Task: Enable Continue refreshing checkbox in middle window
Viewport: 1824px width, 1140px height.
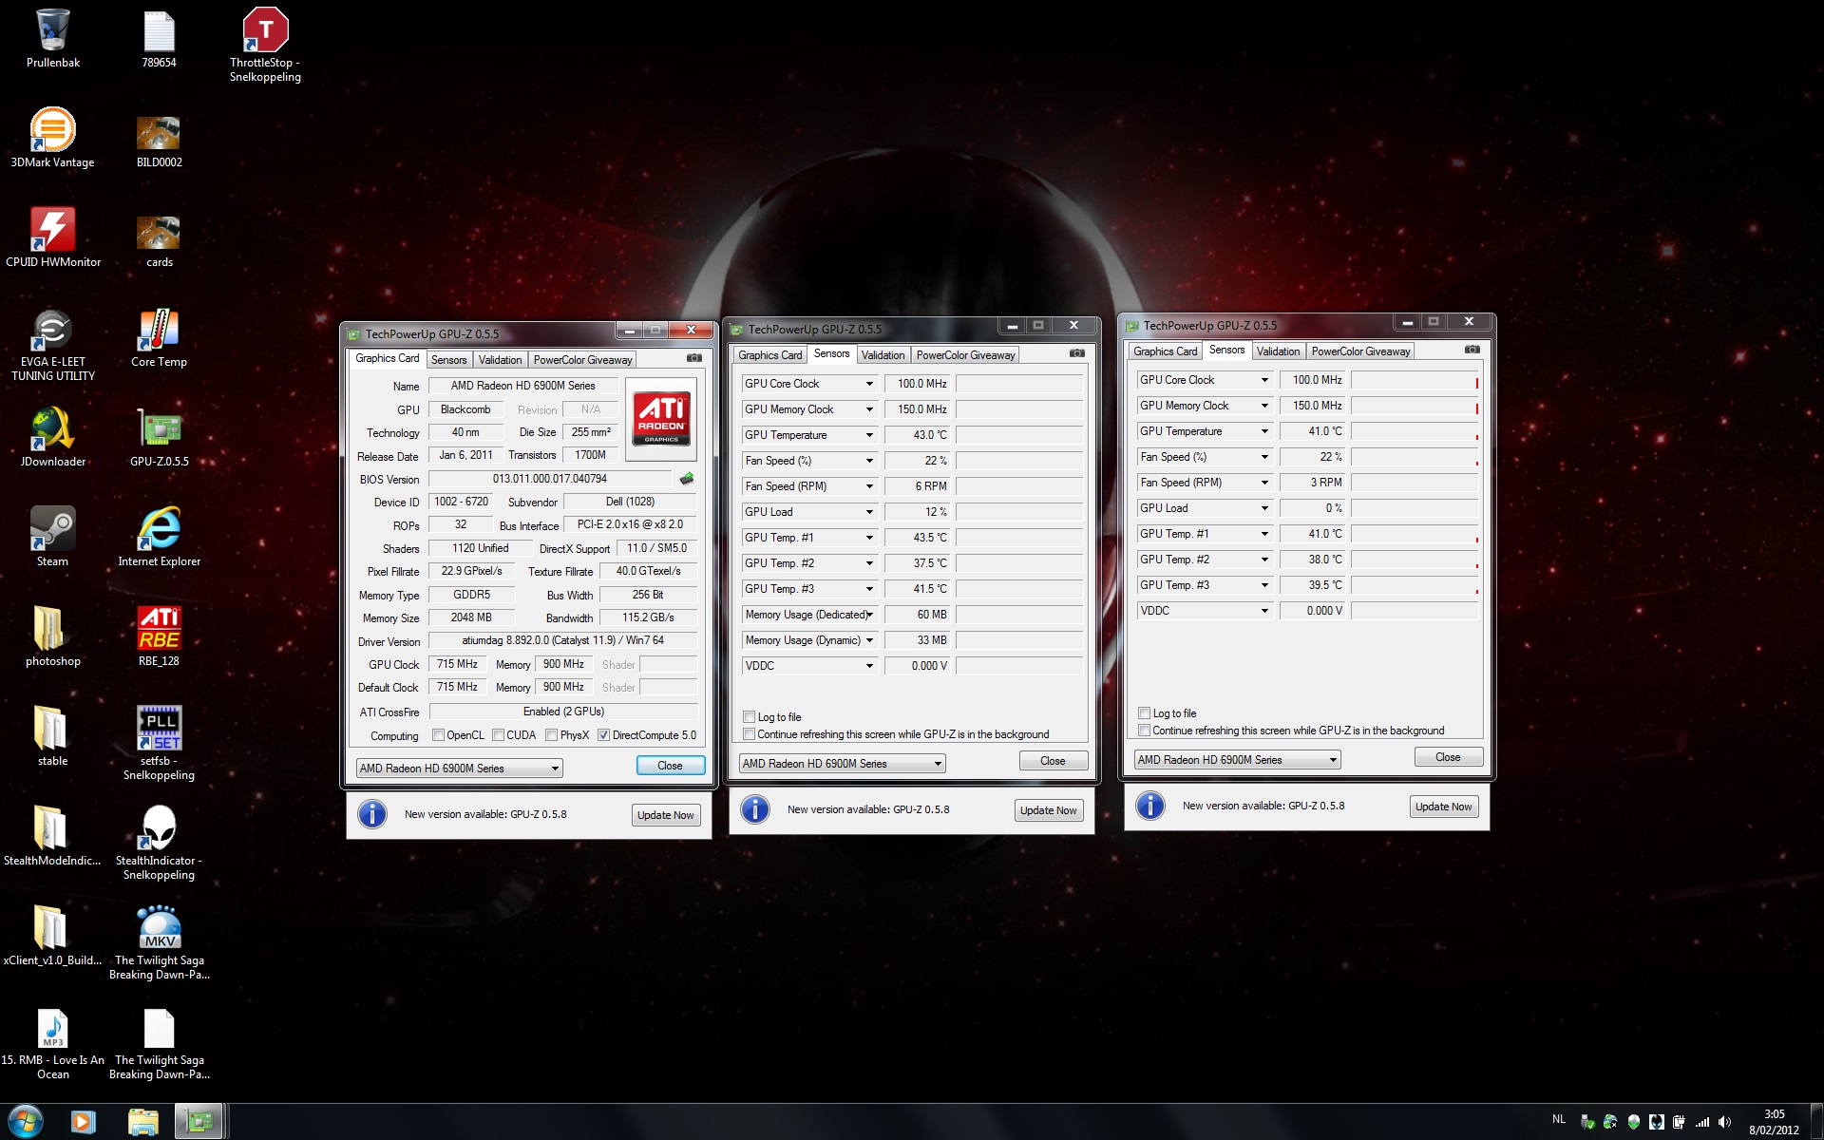Action: pos(750,734)
